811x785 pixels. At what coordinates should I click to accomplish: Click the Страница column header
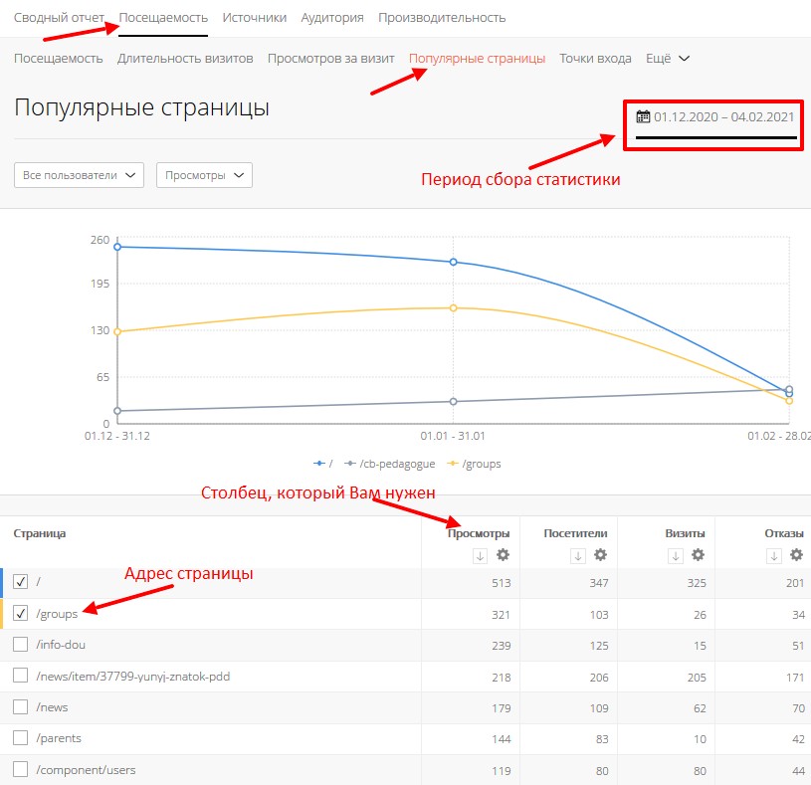tap(40, 533)
